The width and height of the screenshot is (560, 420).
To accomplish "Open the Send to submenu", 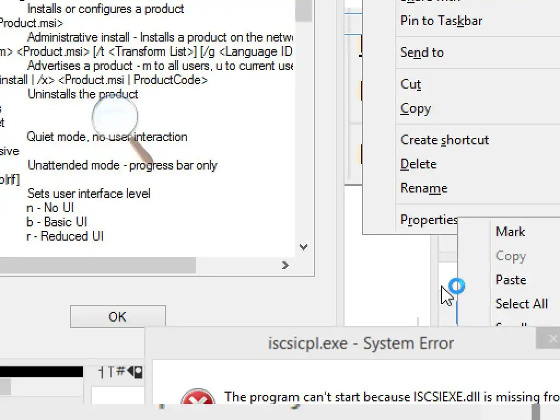I will coord(422,52).
